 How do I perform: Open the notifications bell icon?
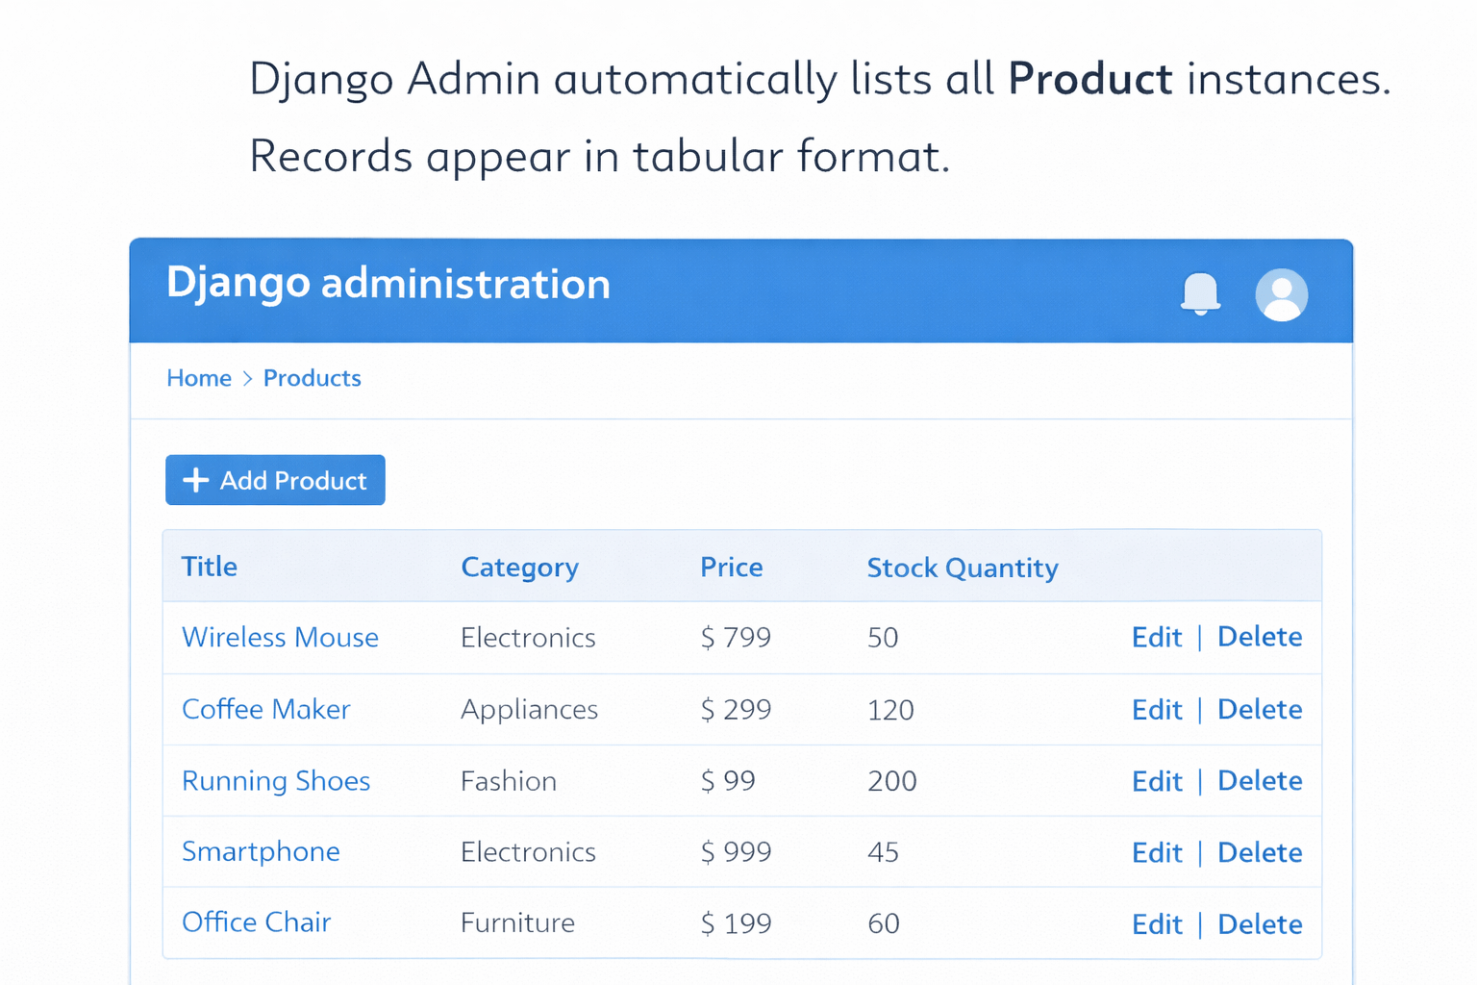(x=1200, y=293)
